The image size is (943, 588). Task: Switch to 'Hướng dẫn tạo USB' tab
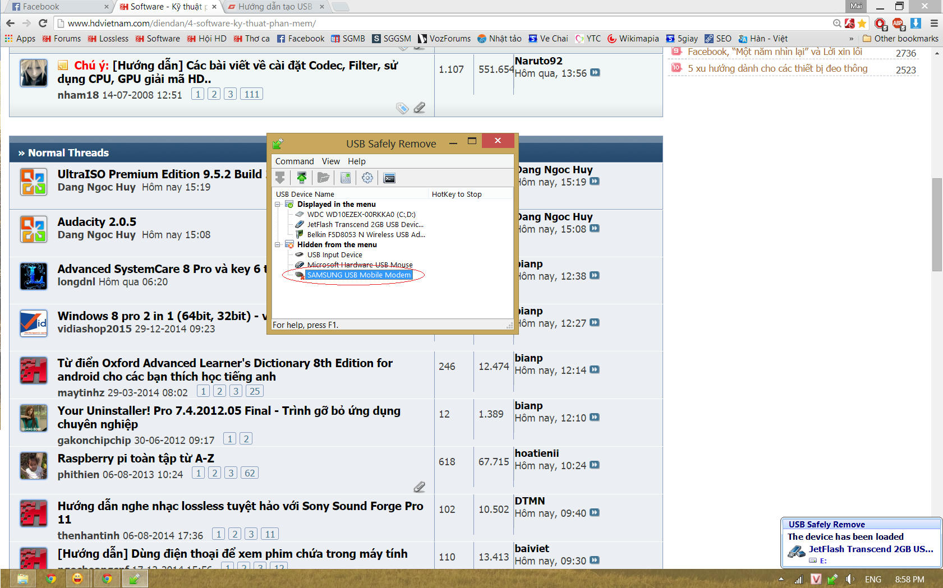coord(275,7)
